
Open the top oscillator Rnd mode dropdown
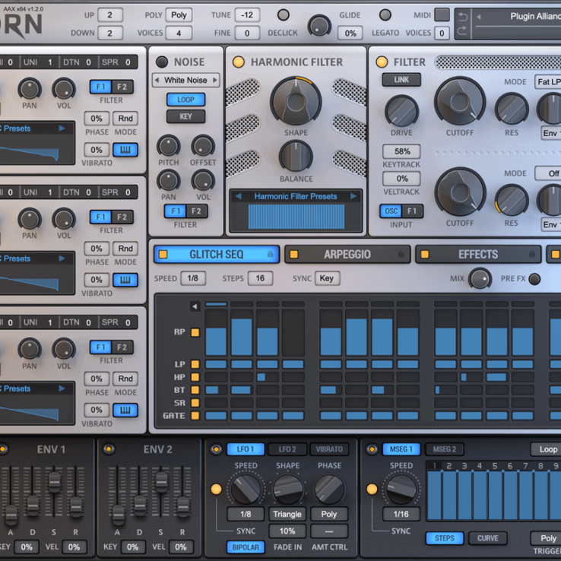click(x=125, y=119)
